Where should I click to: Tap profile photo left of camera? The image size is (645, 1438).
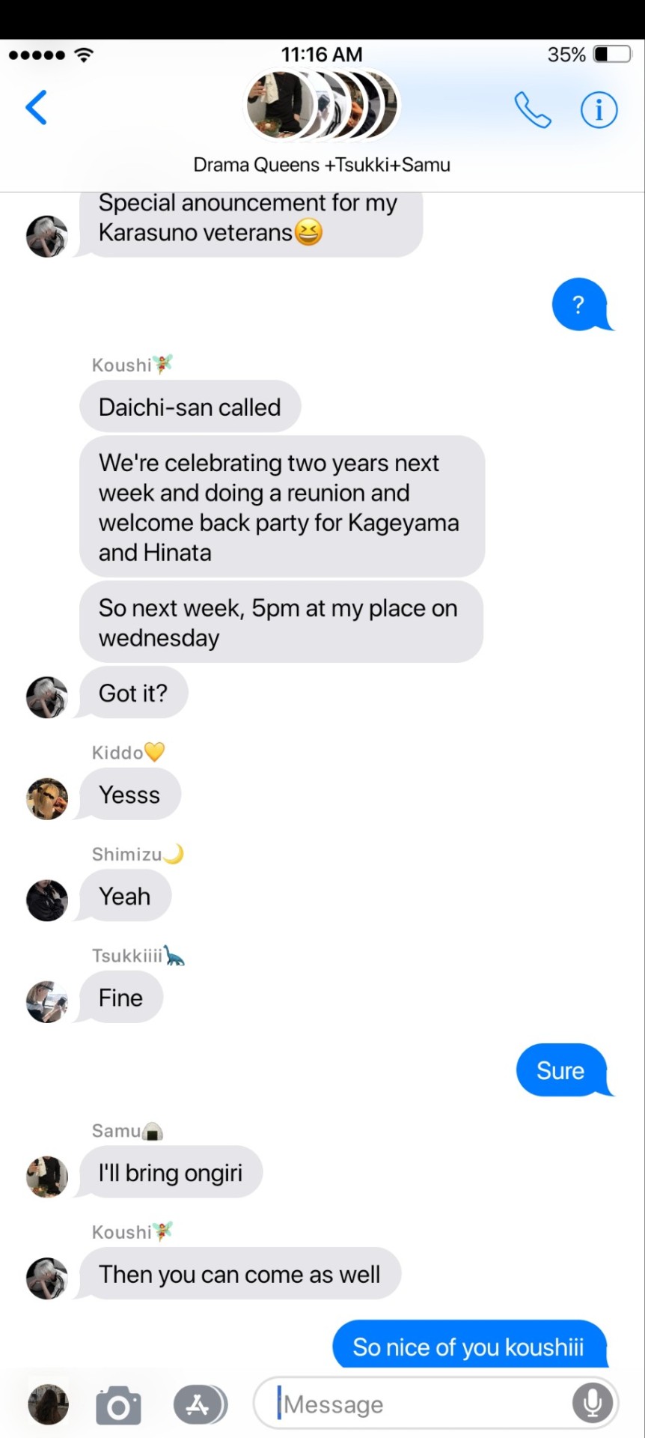click(x=48, y=1404)
